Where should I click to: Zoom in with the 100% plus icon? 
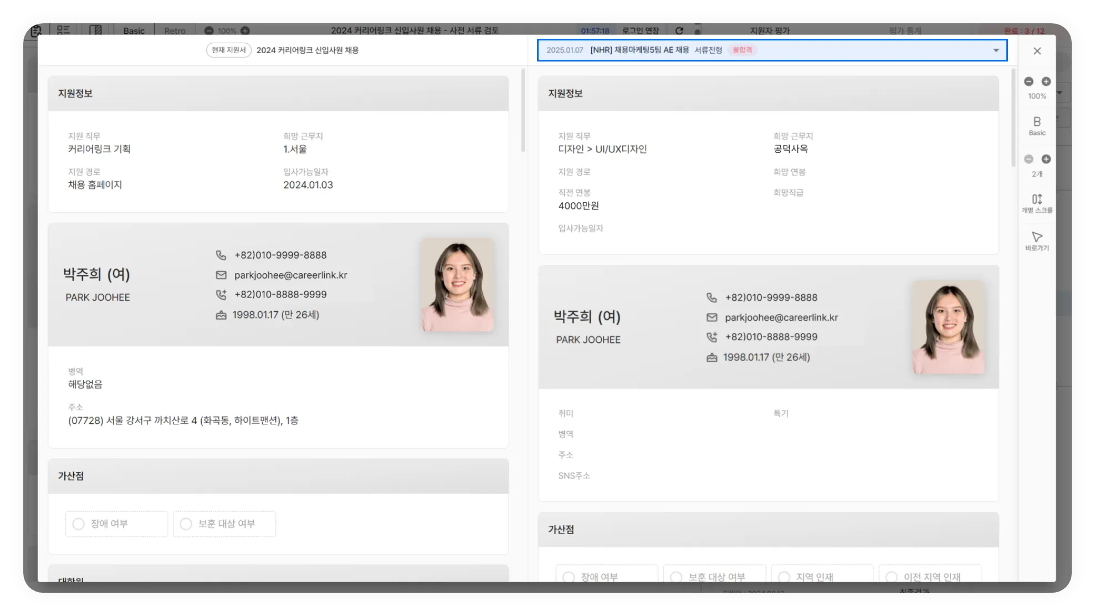click(x=1046, y=81)
